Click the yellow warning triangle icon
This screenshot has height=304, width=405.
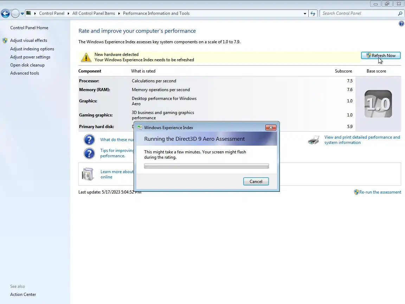86,57
